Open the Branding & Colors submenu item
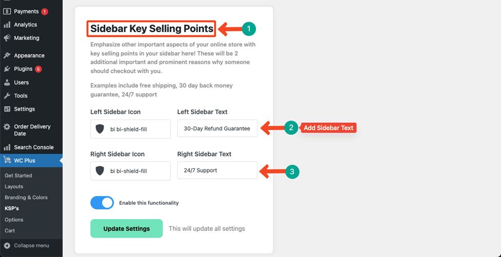 [26, 198]
